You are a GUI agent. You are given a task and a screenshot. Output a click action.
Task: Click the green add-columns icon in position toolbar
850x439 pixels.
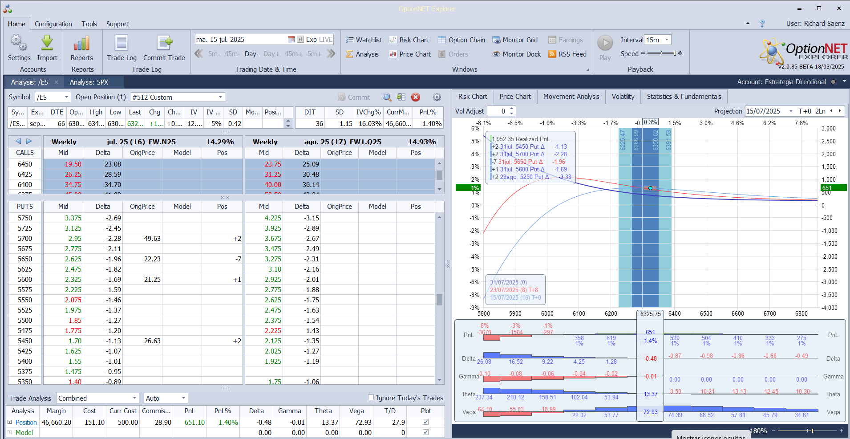point(401,97)
